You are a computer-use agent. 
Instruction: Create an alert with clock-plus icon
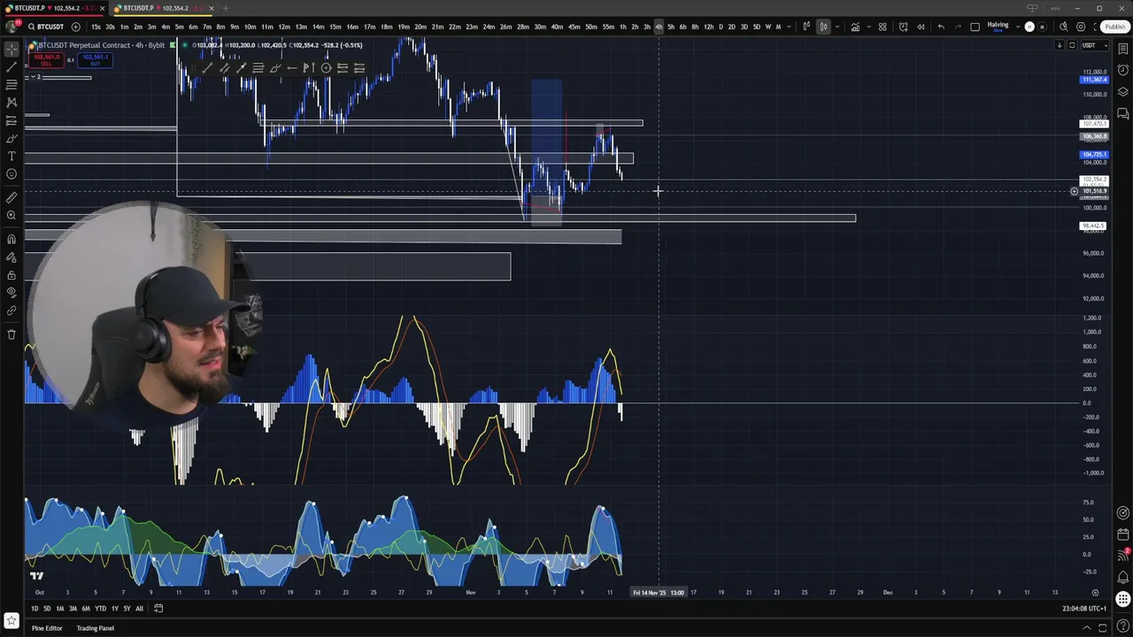(x=904, y=27)
